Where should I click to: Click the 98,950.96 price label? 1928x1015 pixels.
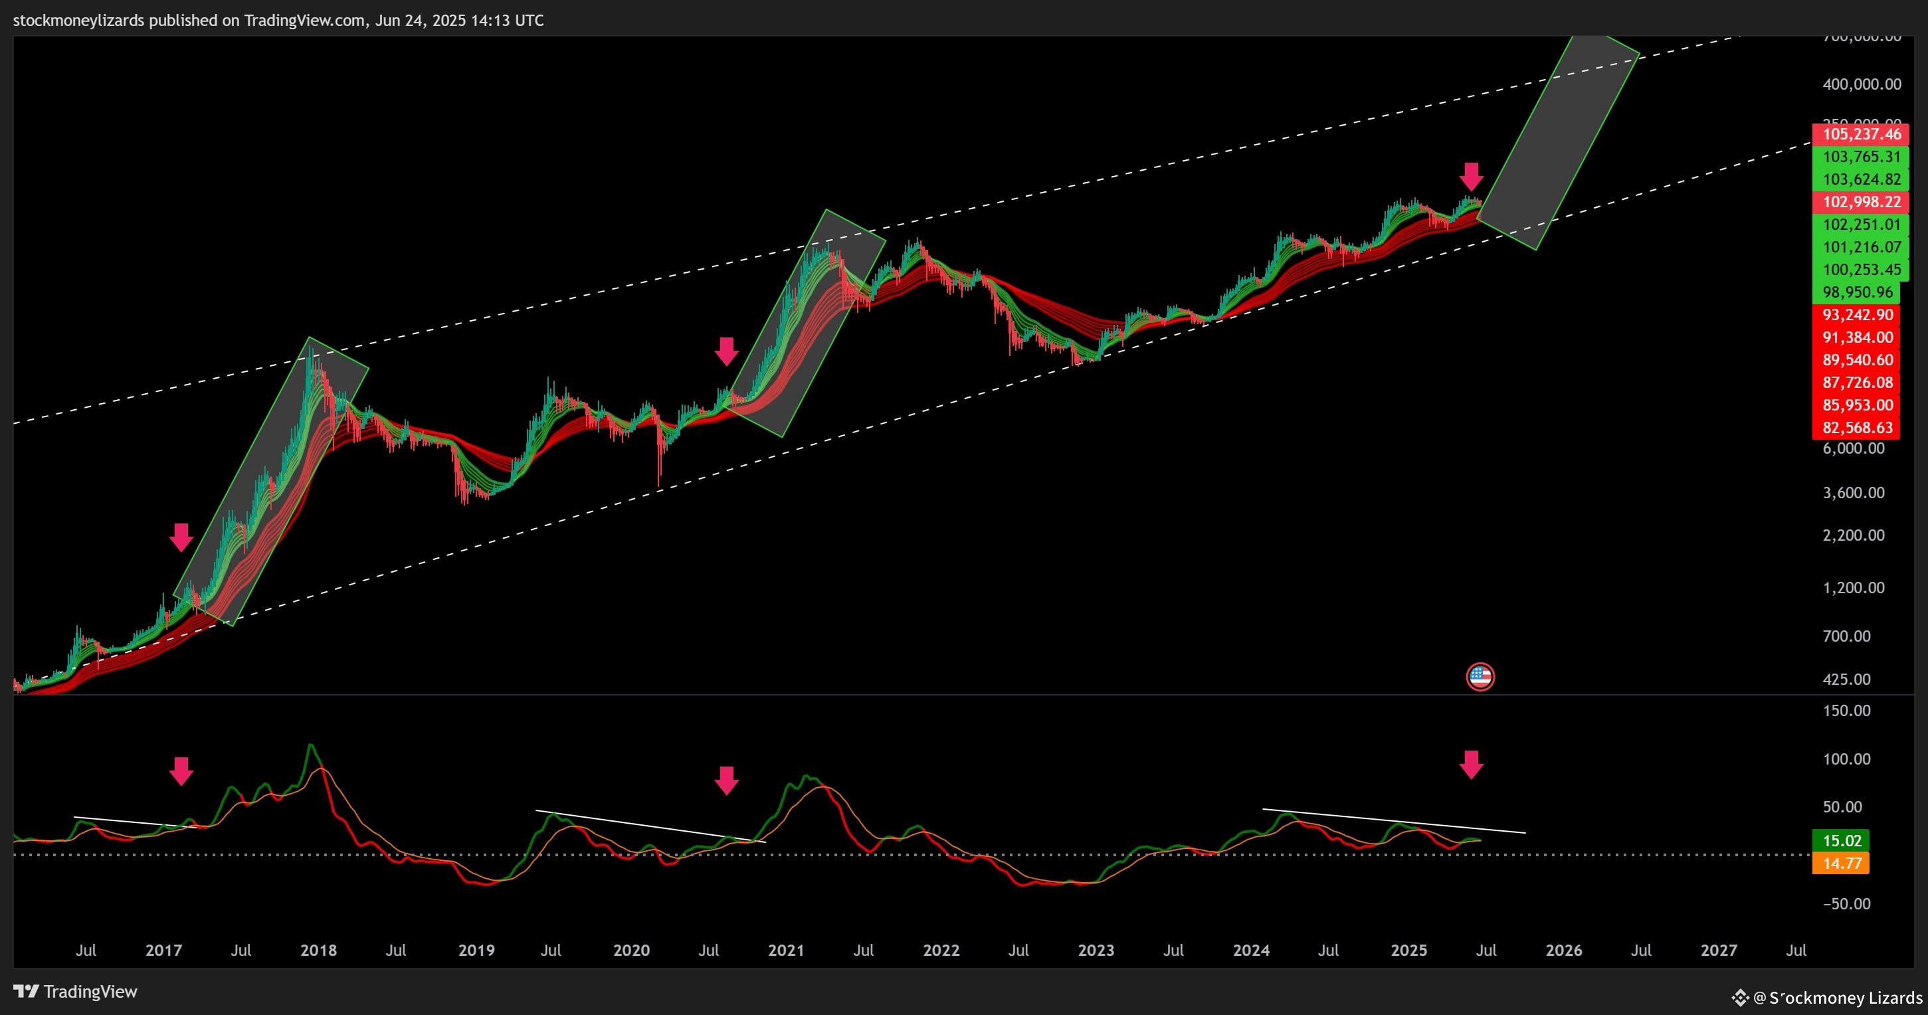pos(1857,292)
